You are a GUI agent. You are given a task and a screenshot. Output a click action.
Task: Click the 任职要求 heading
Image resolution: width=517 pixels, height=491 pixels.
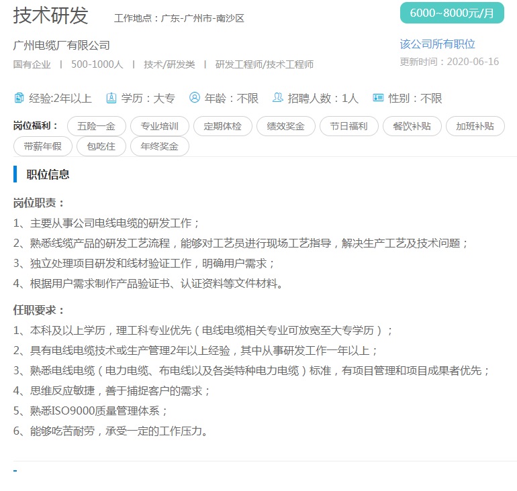[38, 310]
